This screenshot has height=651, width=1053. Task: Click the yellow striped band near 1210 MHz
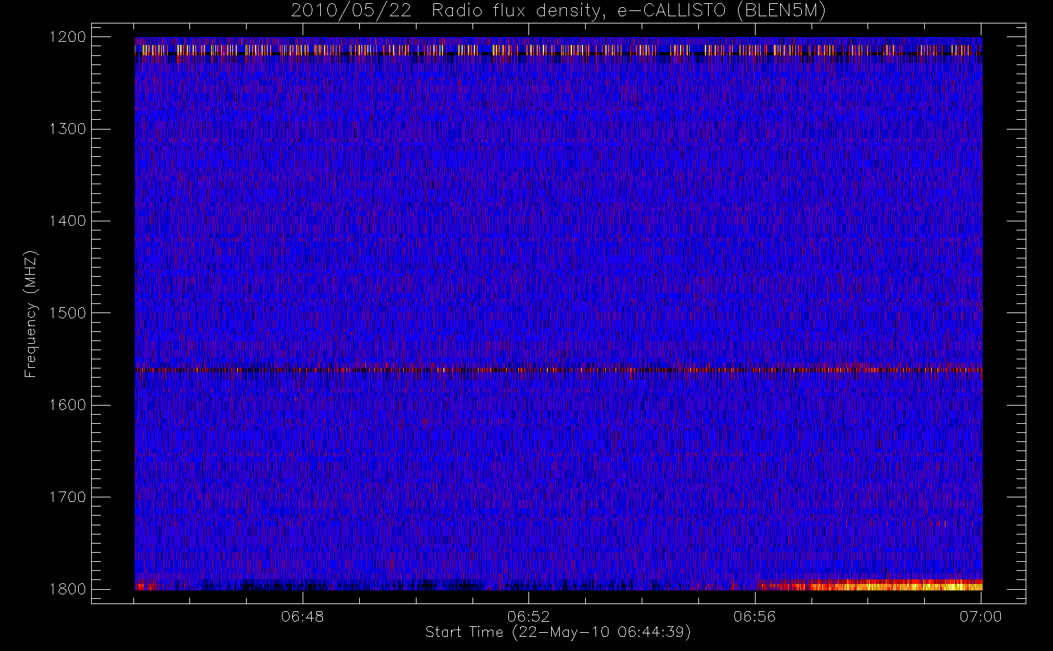pos(558,49)
